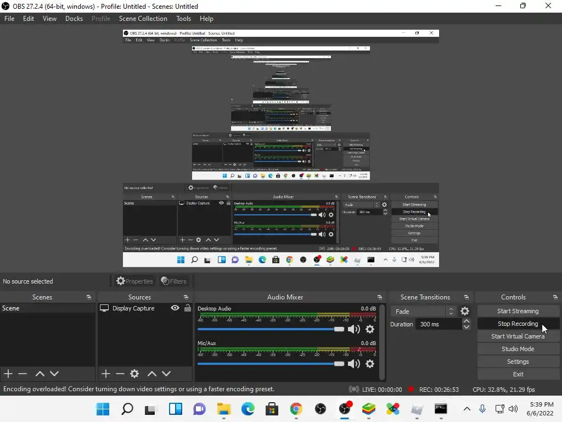Open the View menu
The width and height of the screenshot is (562, 422).
click(49, 19)
